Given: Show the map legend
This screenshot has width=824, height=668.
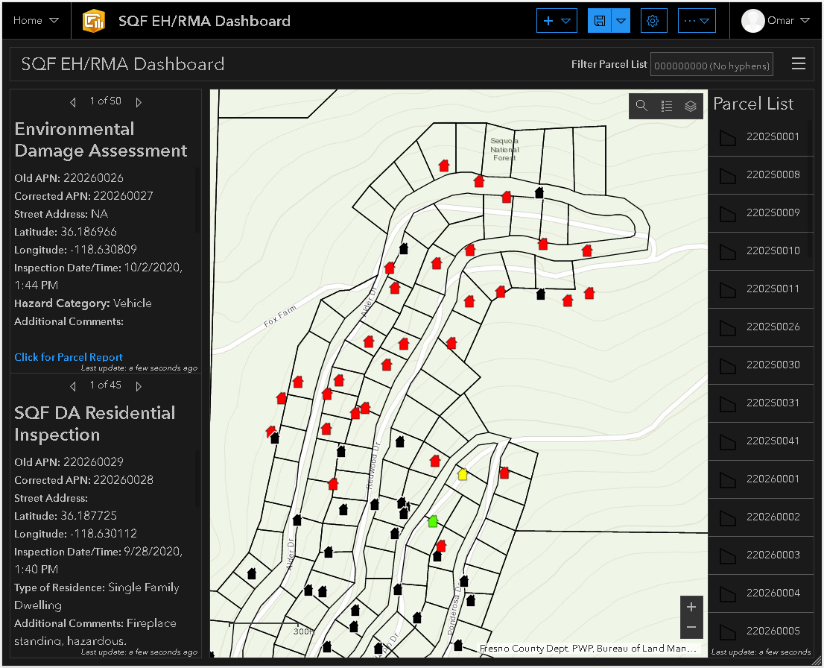Looking at the screenshot, I should tap(666, 106).
